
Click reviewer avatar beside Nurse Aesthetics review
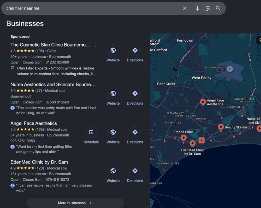click(13, 108)
